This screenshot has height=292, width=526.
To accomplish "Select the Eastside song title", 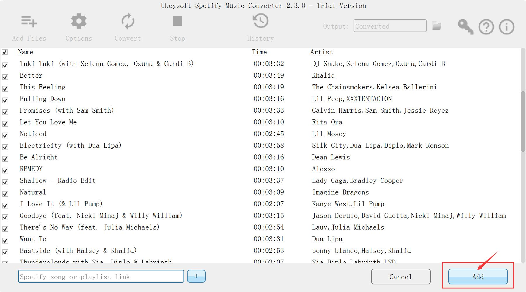I will pos(78,251).
